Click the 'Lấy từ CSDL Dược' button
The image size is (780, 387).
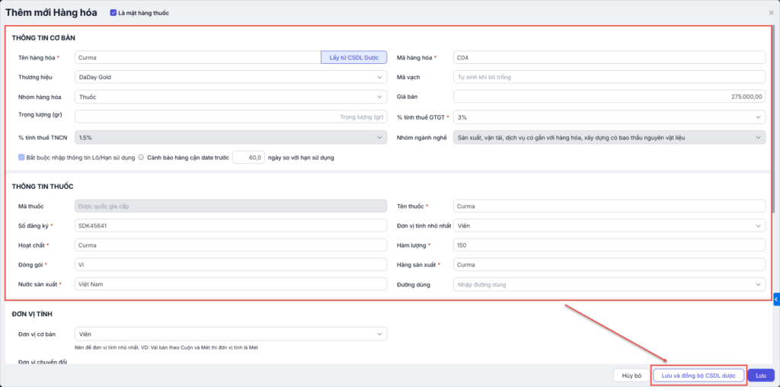[x=353, y=57]
